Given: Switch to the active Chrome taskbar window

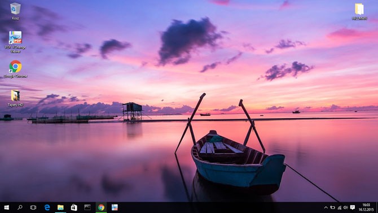Looking at the screenshot, I should 101,207.
